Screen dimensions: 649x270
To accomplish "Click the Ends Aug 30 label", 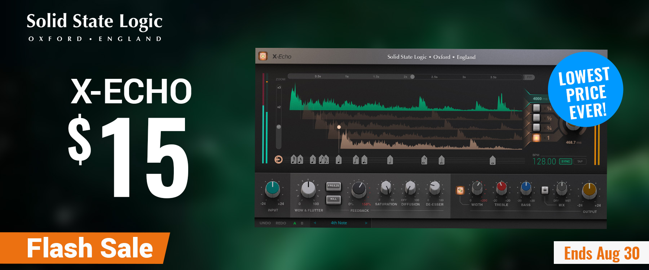I will coord(601,253).
